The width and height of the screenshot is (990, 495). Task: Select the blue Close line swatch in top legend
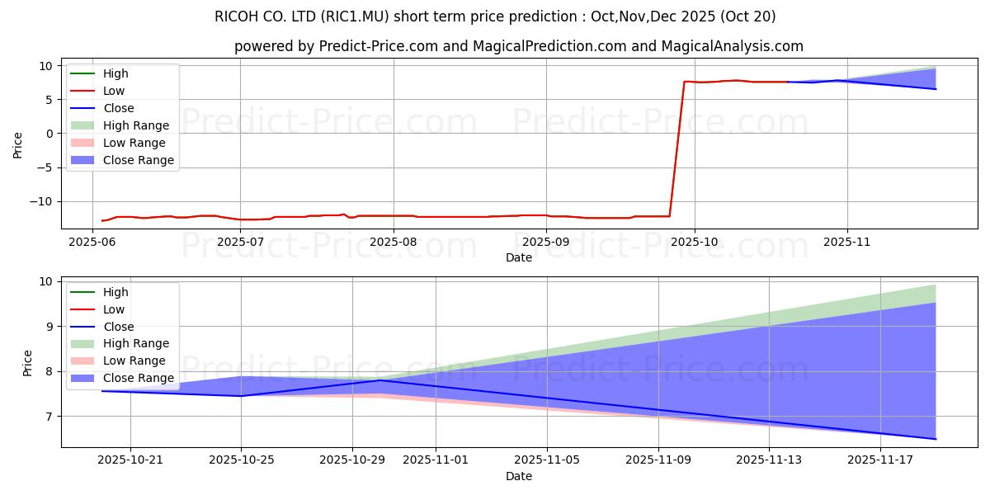[84, 108]
